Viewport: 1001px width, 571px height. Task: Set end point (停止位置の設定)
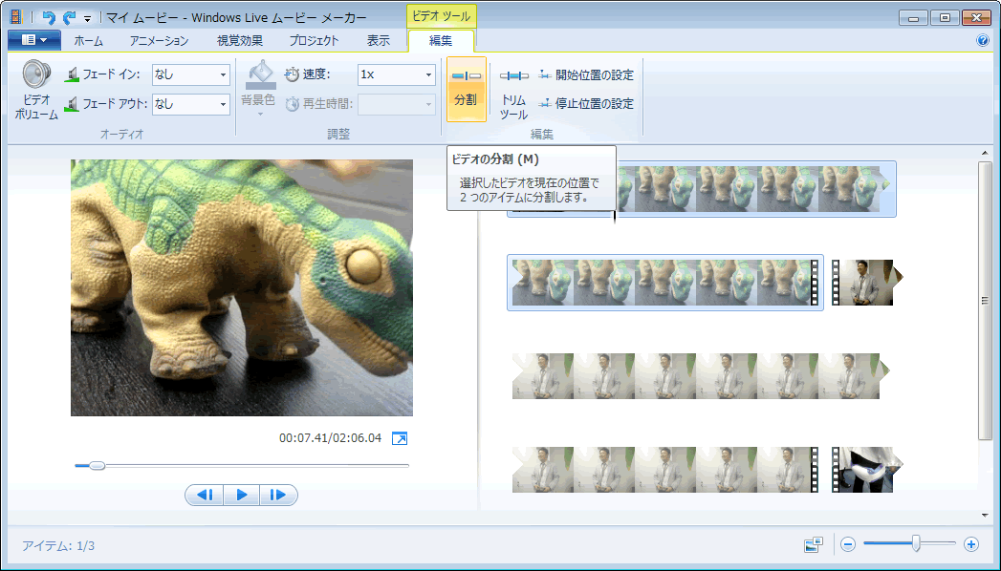pos(585,103)
